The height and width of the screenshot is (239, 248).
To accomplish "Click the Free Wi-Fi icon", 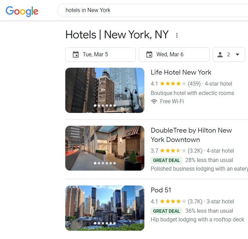I will point(154,102).
